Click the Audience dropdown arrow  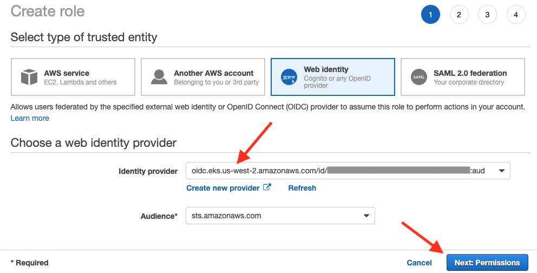366,216
